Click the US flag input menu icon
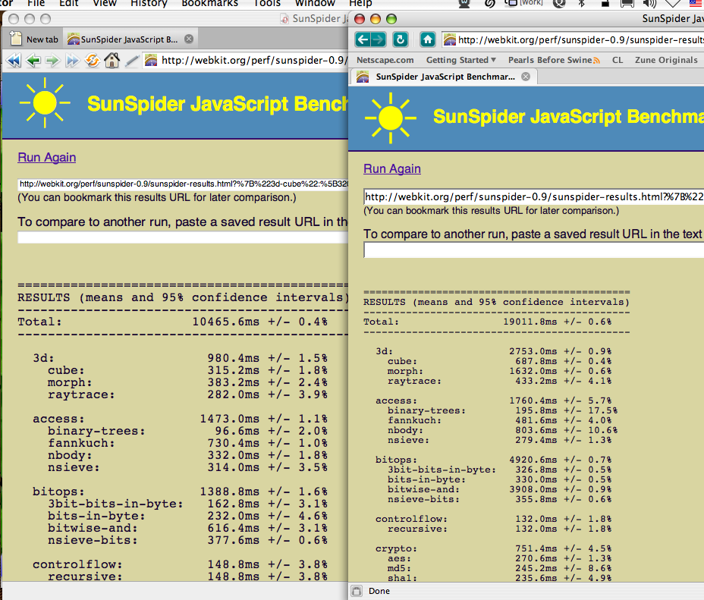The width and height of the screenshot is (704, 600). 697,4
